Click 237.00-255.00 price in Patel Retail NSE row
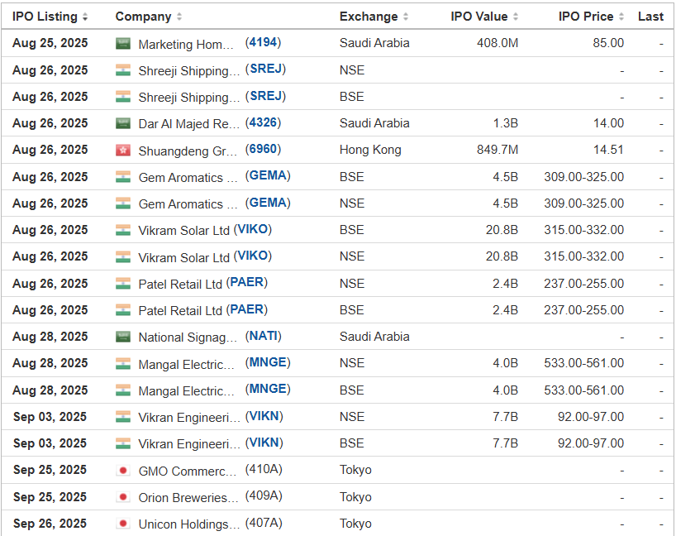This screenshot has width=676, height=536. [583, 284]
